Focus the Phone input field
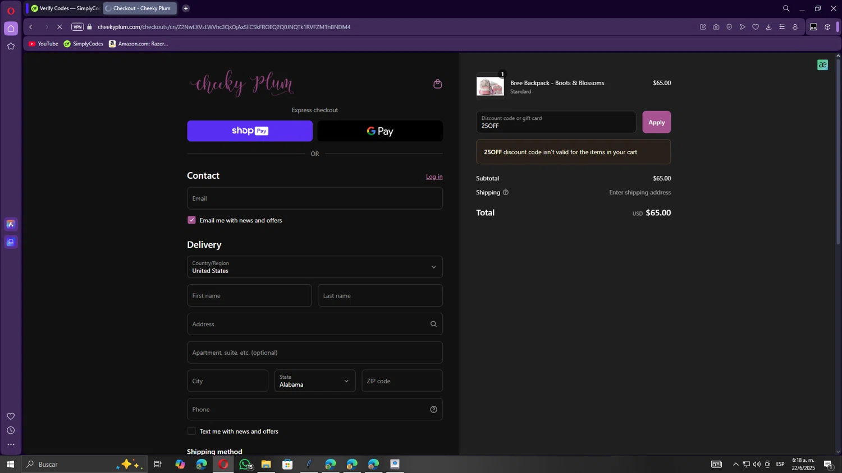 315,410
